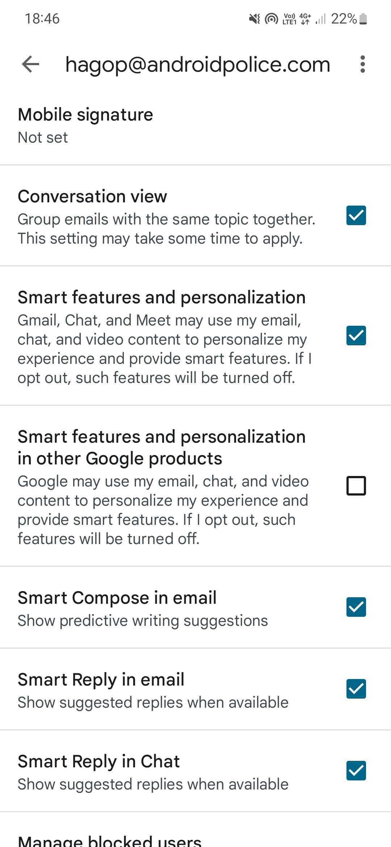Uncheck Smart Reply in email
The image size is (391, 847).
pyautogui.click(x=356, y=689)
